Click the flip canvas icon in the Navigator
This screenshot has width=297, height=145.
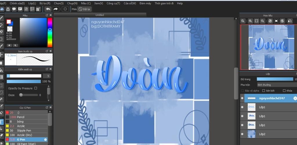290,21
